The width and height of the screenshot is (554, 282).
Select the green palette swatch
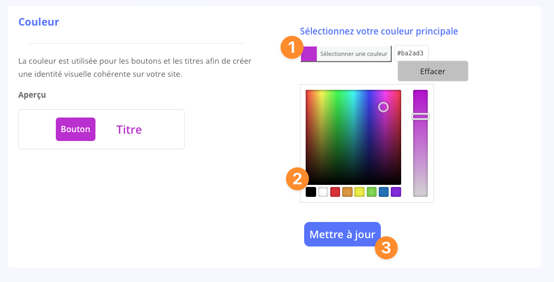tap(371, 192)
